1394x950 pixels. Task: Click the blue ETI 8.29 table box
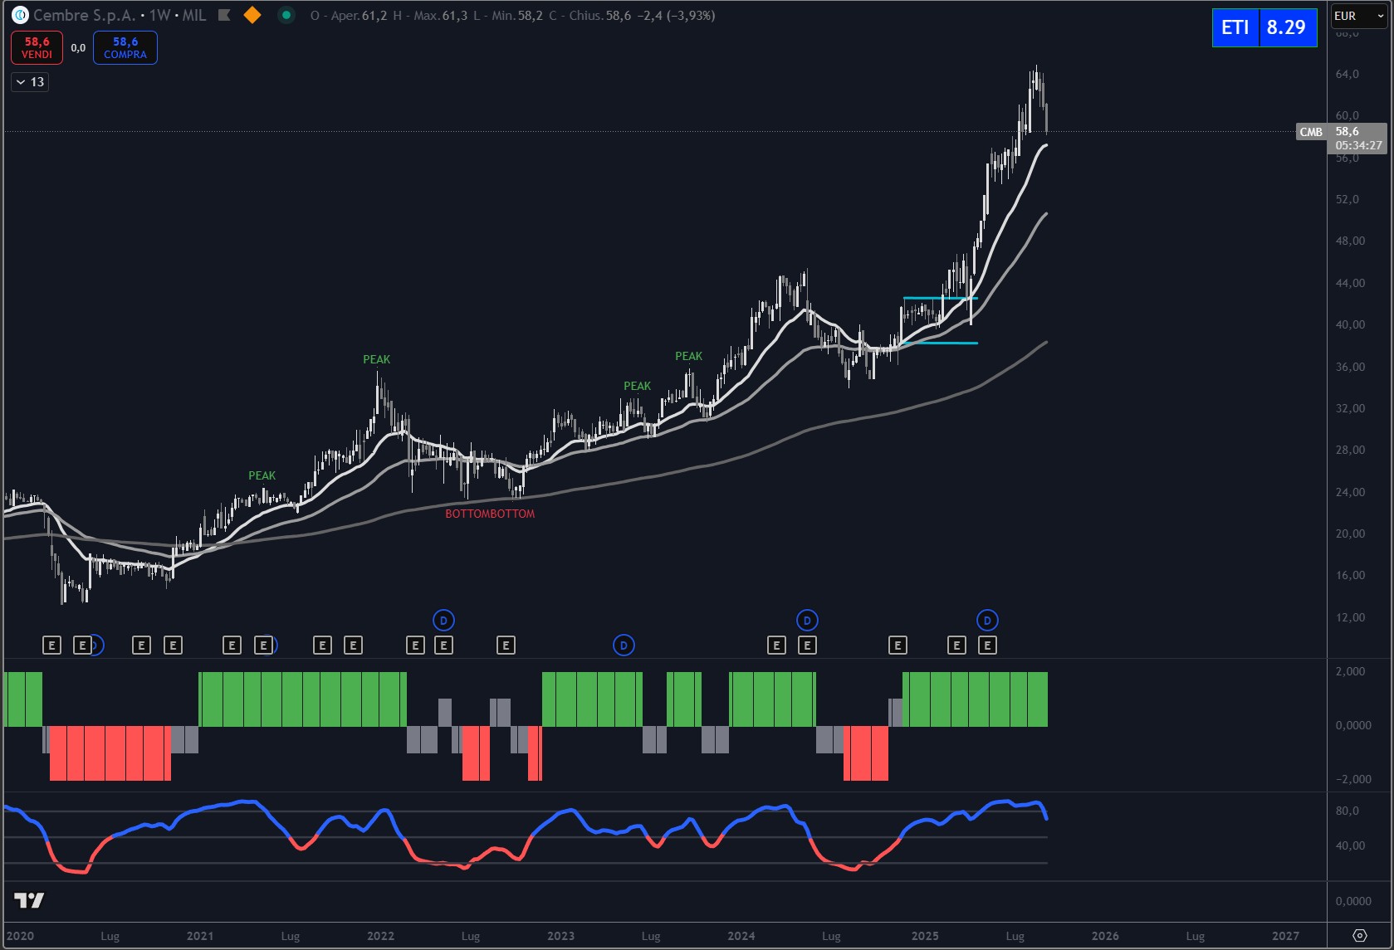(1264, 27)
